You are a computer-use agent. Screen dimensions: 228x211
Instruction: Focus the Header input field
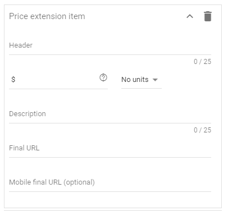110,45
